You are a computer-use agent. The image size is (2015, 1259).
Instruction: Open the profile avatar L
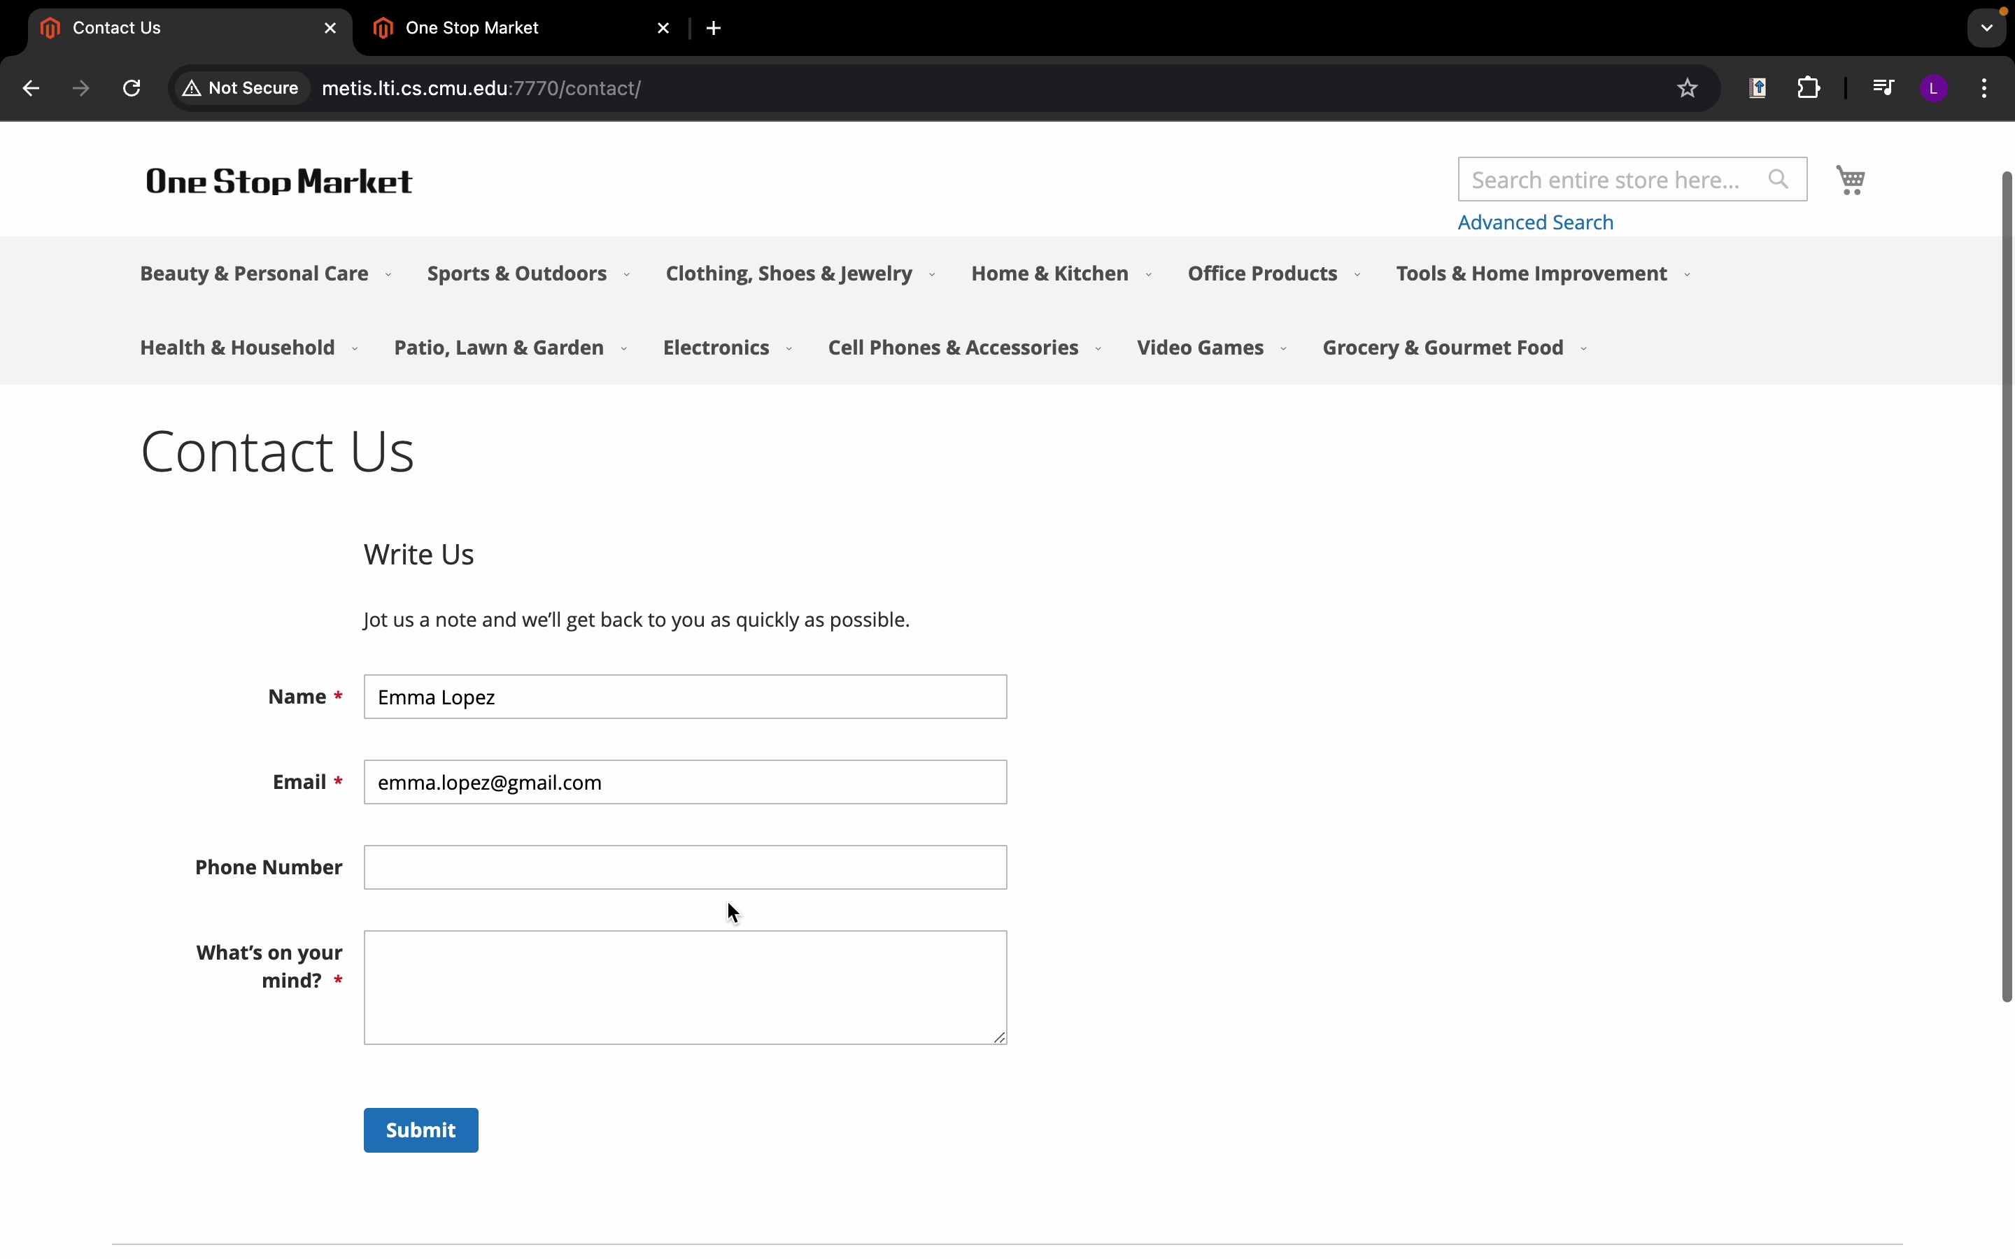1933,88
